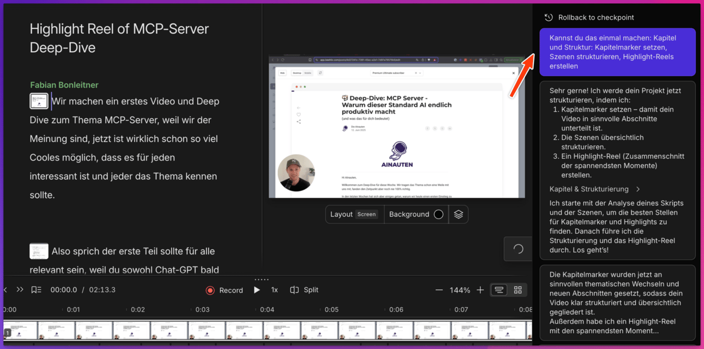Screen dimensions: 704x349
Task: Change the 1x playback speed
Action: [275, 290]
